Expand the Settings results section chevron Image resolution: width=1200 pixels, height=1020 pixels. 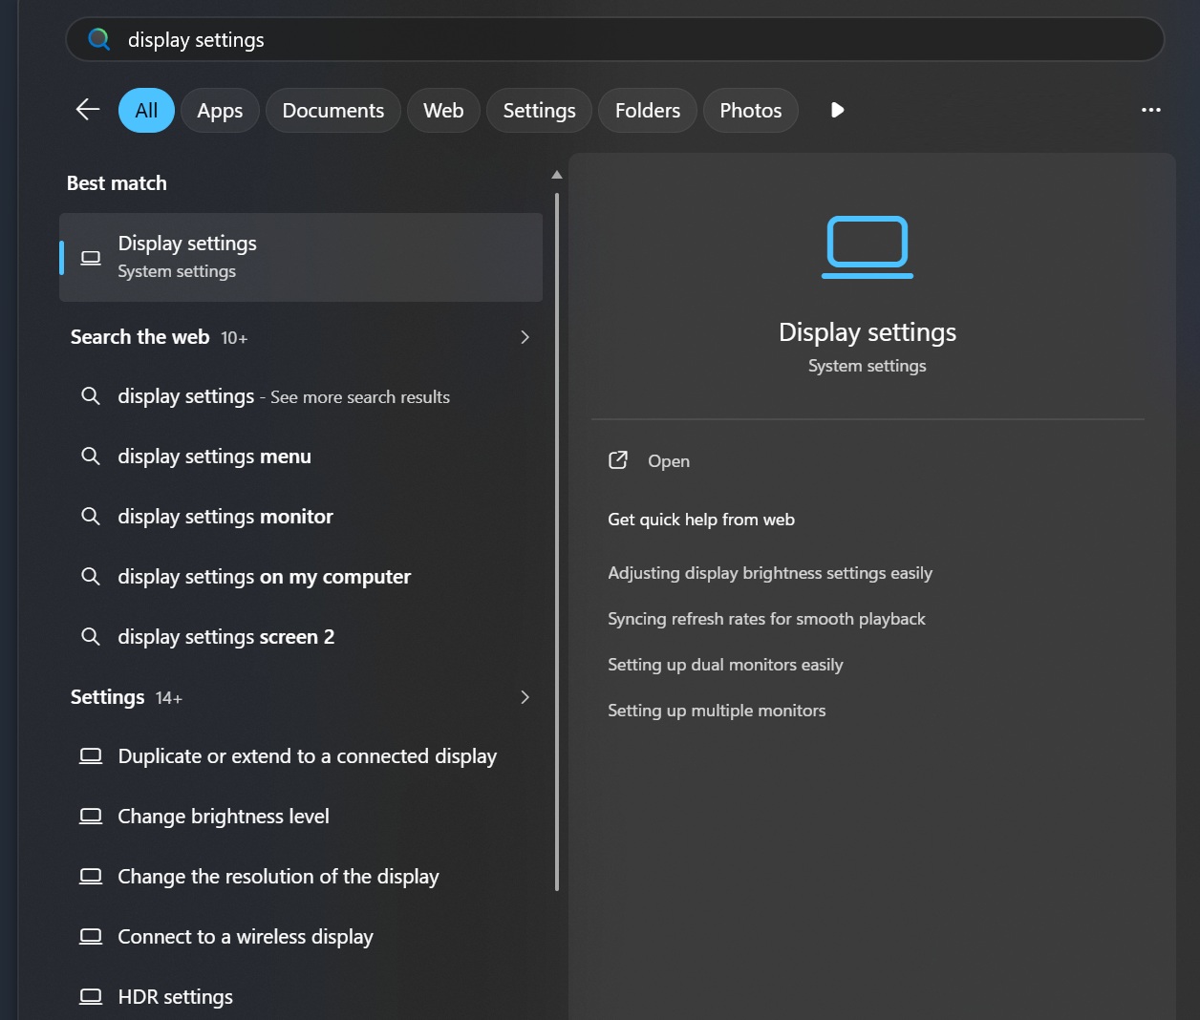click(525, 697)
